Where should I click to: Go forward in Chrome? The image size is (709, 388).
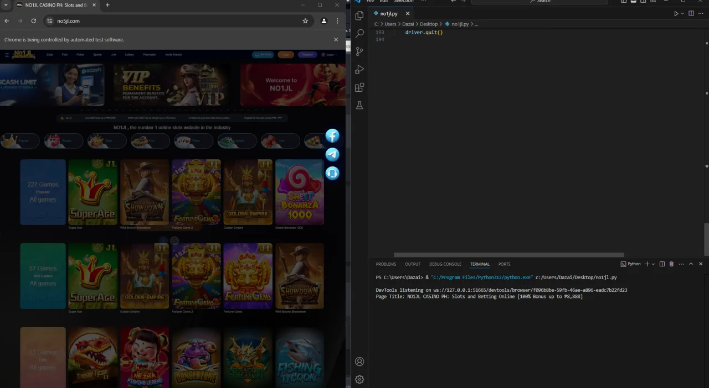tap(20, 21)
